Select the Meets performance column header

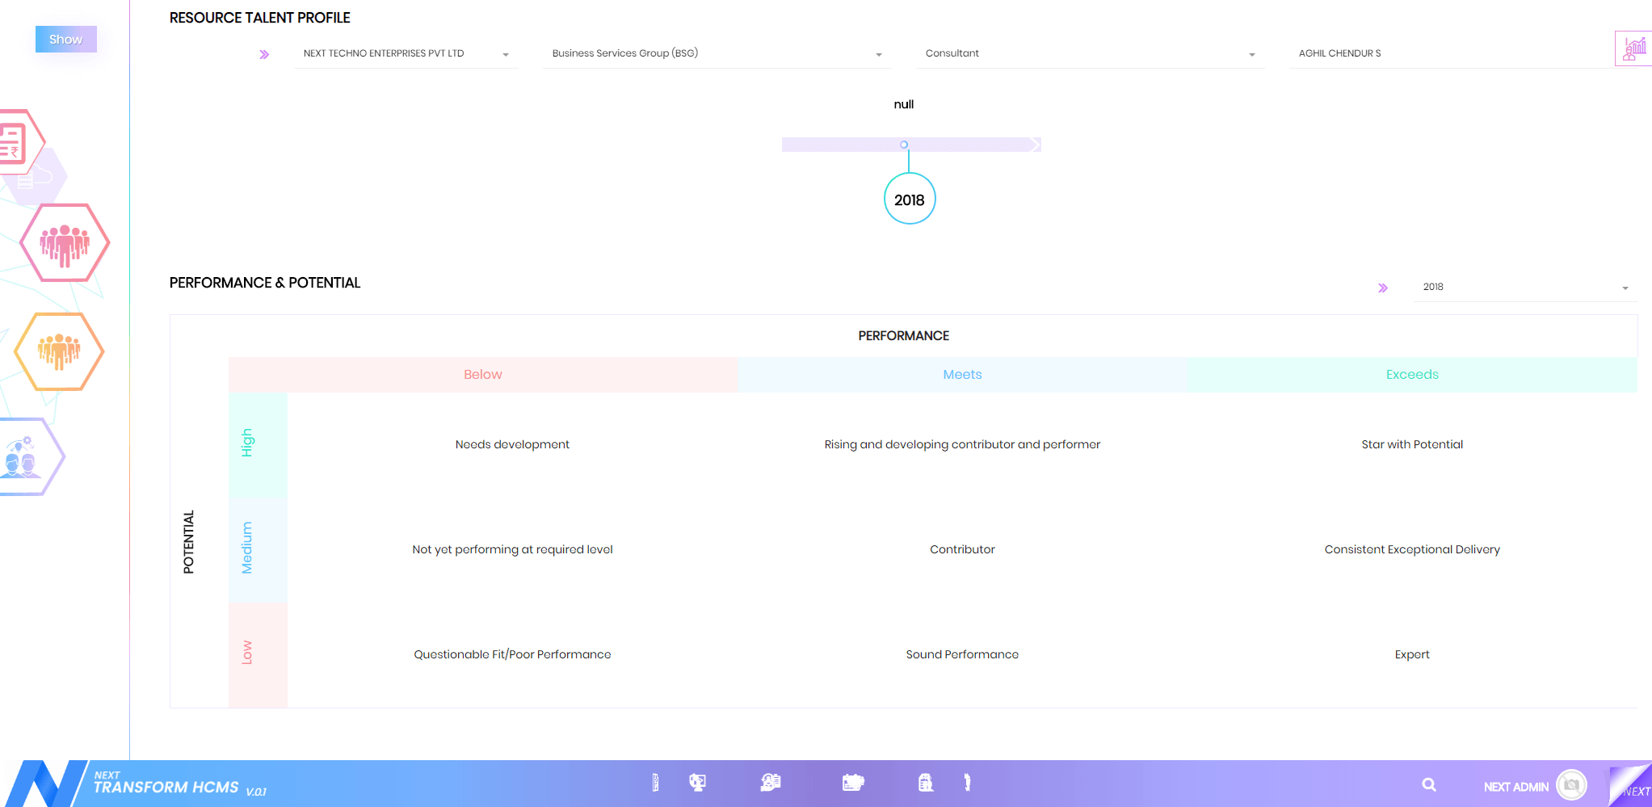click(x=962, y=375)
